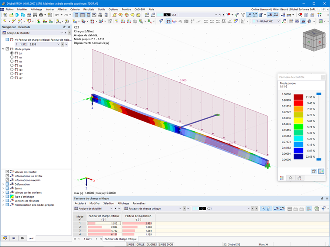Select the ux radio button
The height and width of the screenshot is (247, 330).
click(12, 57)
